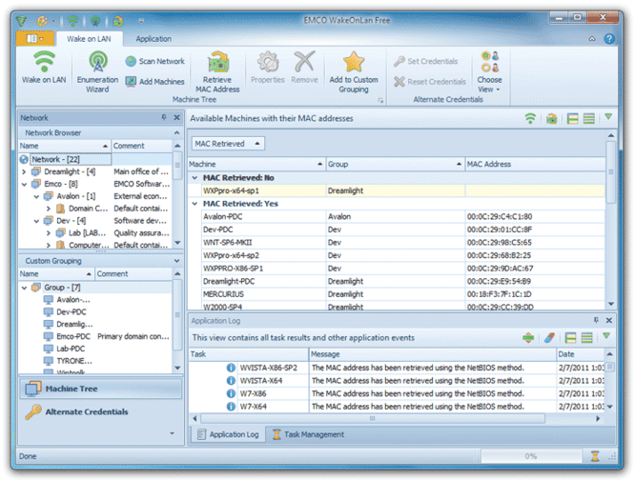This screenshot has height=480, width=634.
Task: Open the Help question mark icon
Action: pos(609,39)
